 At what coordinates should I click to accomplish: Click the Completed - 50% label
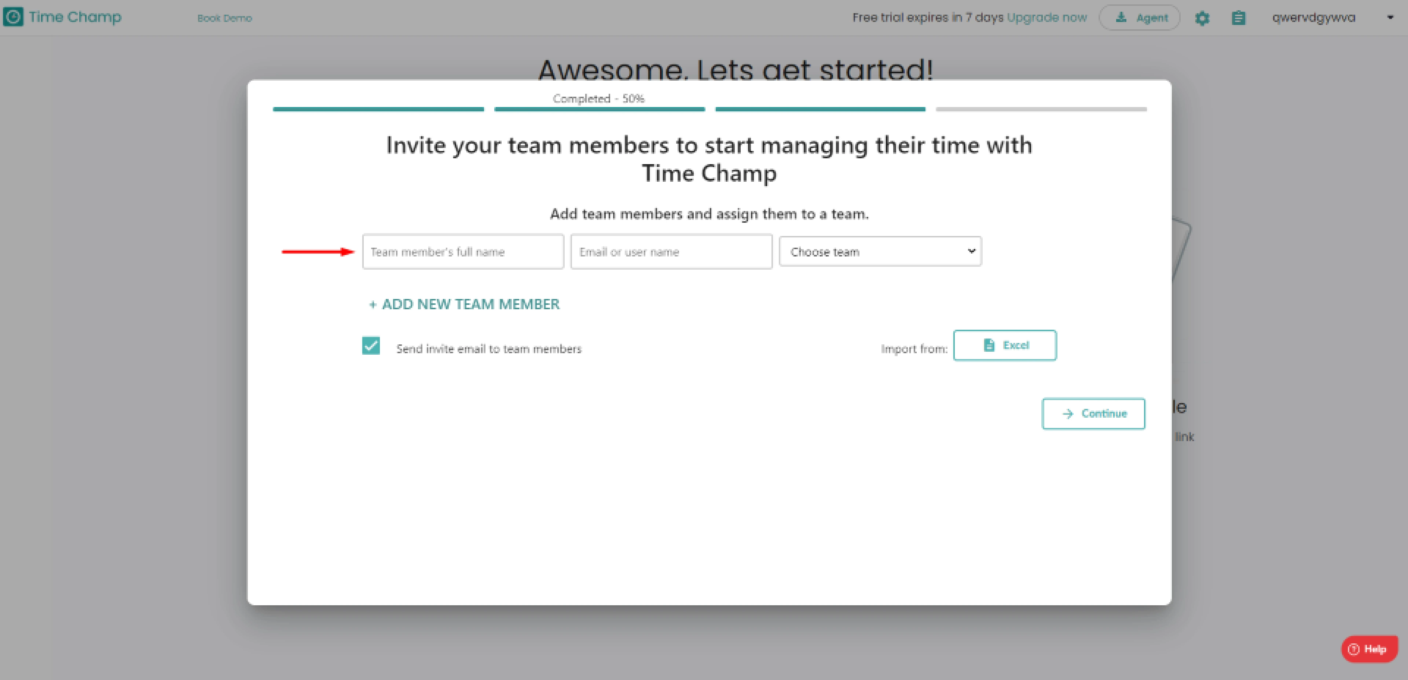tap(598, 99)
